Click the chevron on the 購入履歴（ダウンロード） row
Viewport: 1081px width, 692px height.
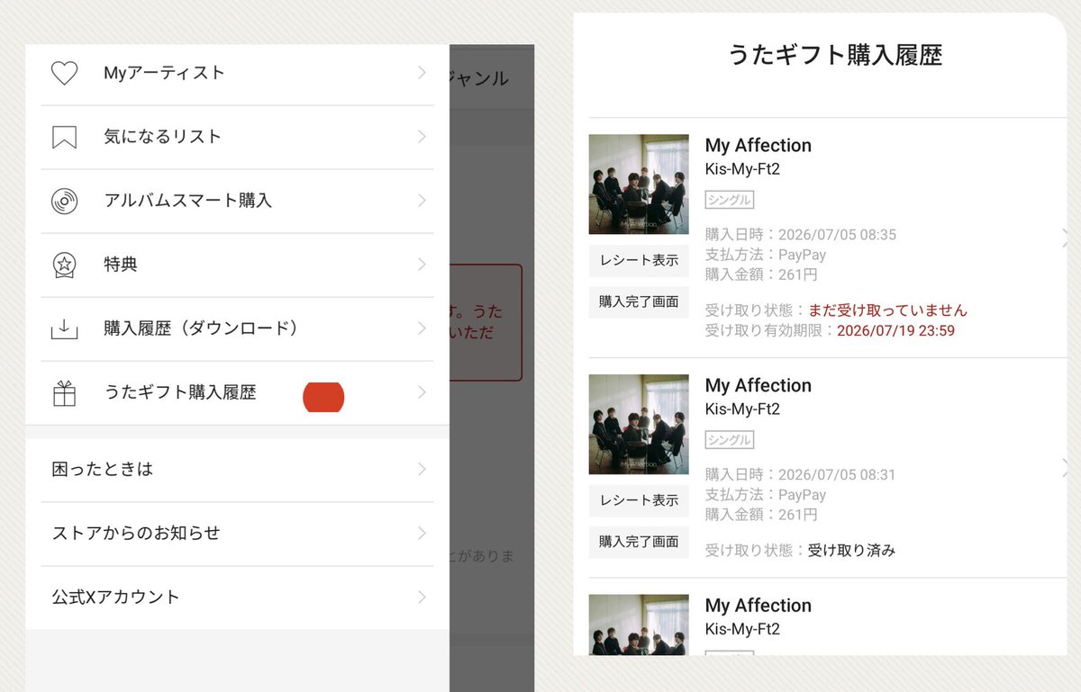coord(422,328)
